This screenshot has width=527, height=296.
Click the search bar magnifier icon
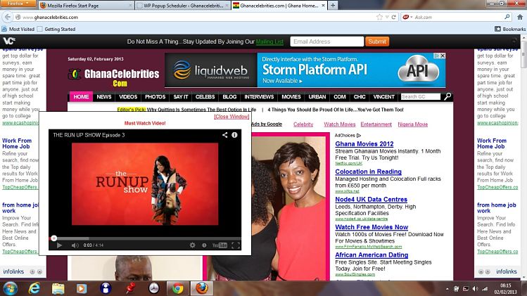point(507,17)
